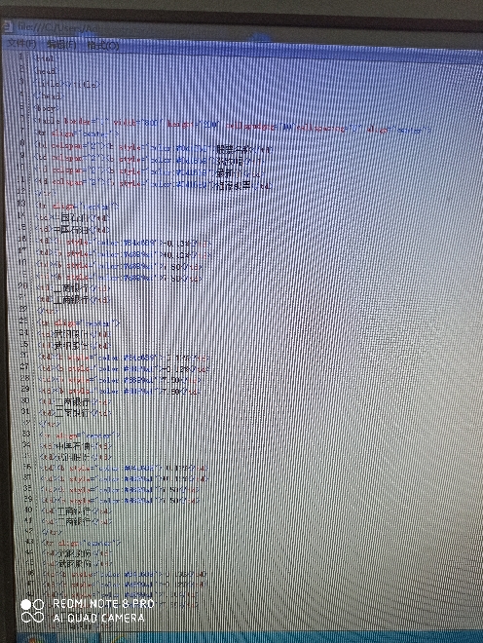Click the <tr align> tag on line 23

point(78,323)
